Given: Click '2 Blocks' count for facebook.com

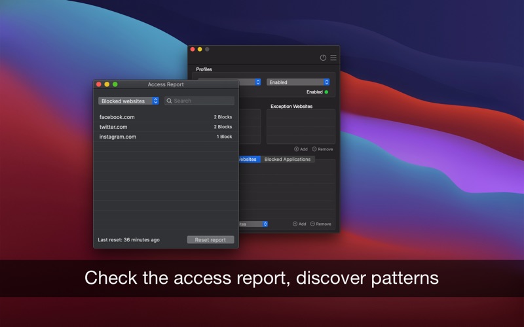Looking at the screenshot, I should tap(223, 117).
